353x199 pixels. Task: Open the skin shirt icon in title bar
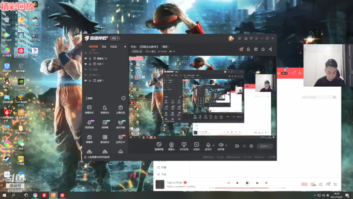coord(251,38)
